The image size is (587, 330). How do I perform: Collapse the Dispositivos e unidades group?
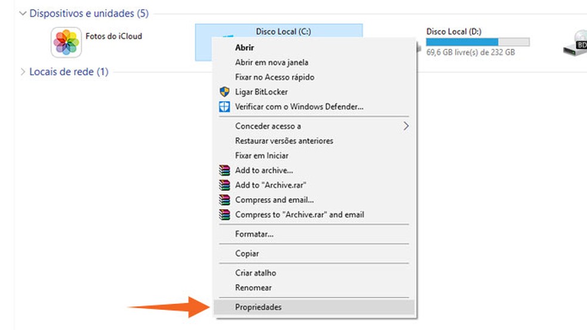pos(23,13)
